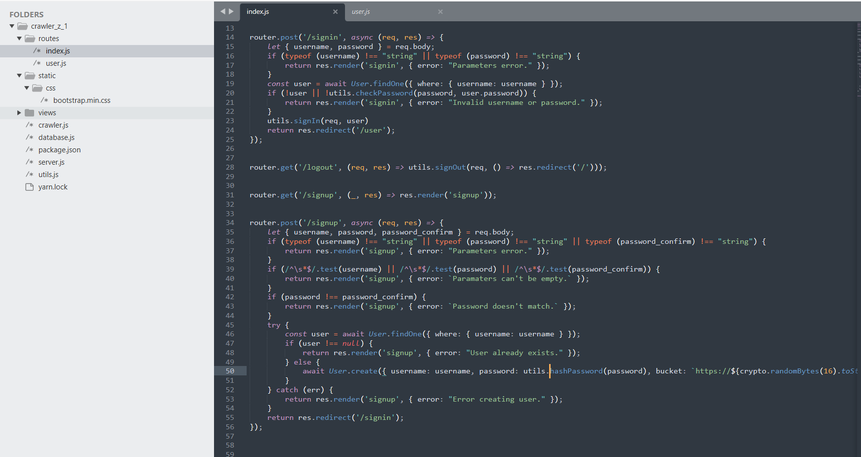
Task: Click file type icon beside database.js
Action: click(x=30, y=137)
